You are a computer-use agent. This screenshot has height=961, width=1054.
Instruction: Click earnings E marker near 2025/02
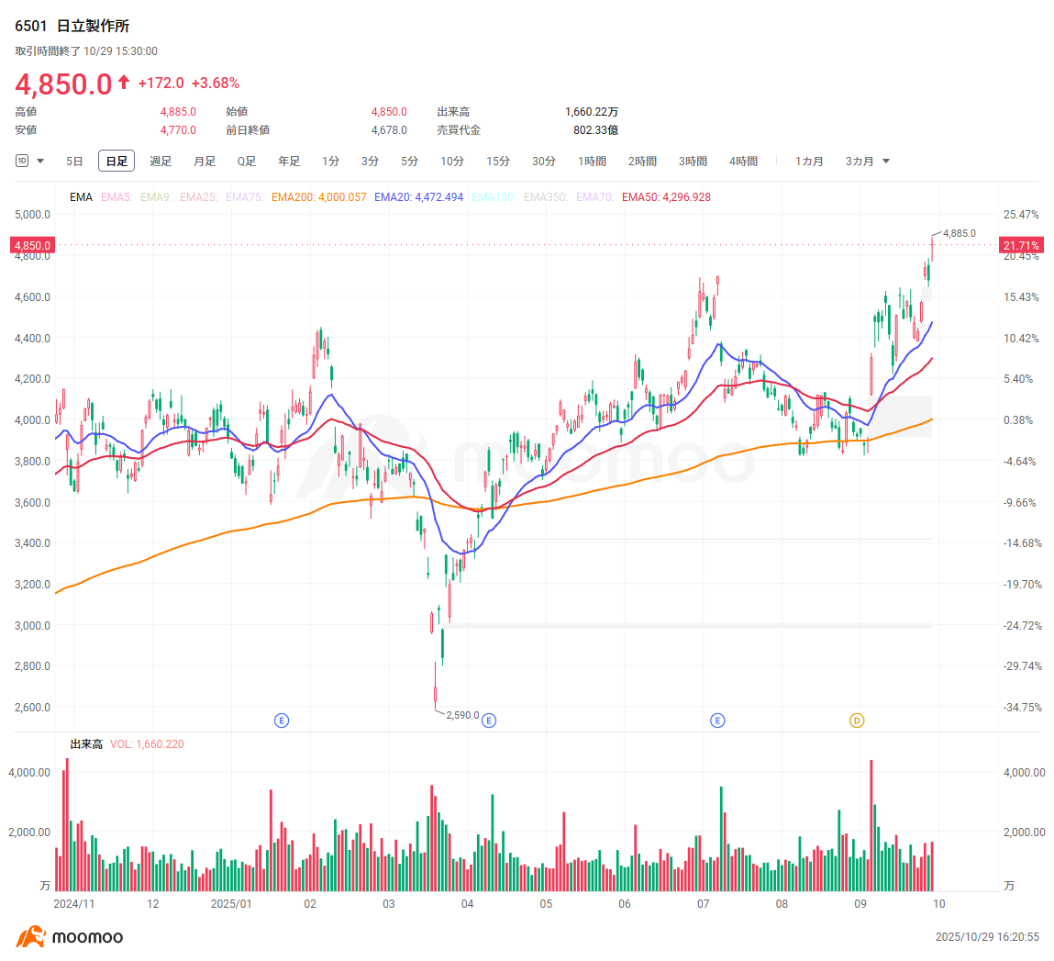tap(282, 721)
